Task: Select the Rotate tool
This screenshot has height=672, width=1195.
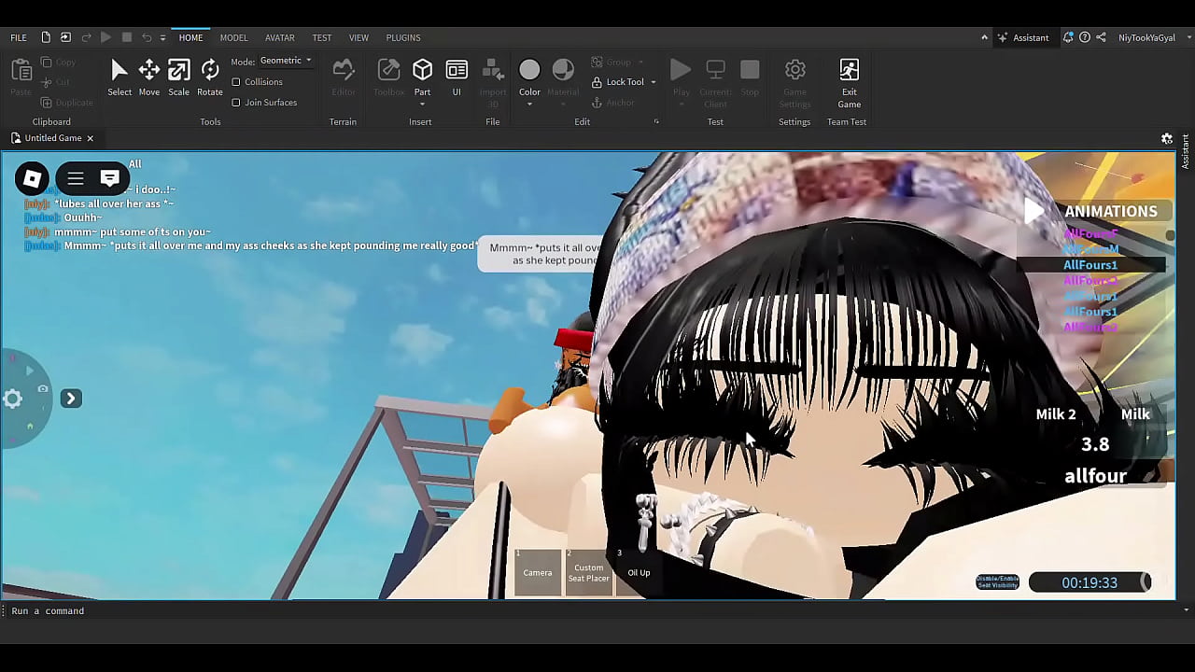Action: coord(210,77)
